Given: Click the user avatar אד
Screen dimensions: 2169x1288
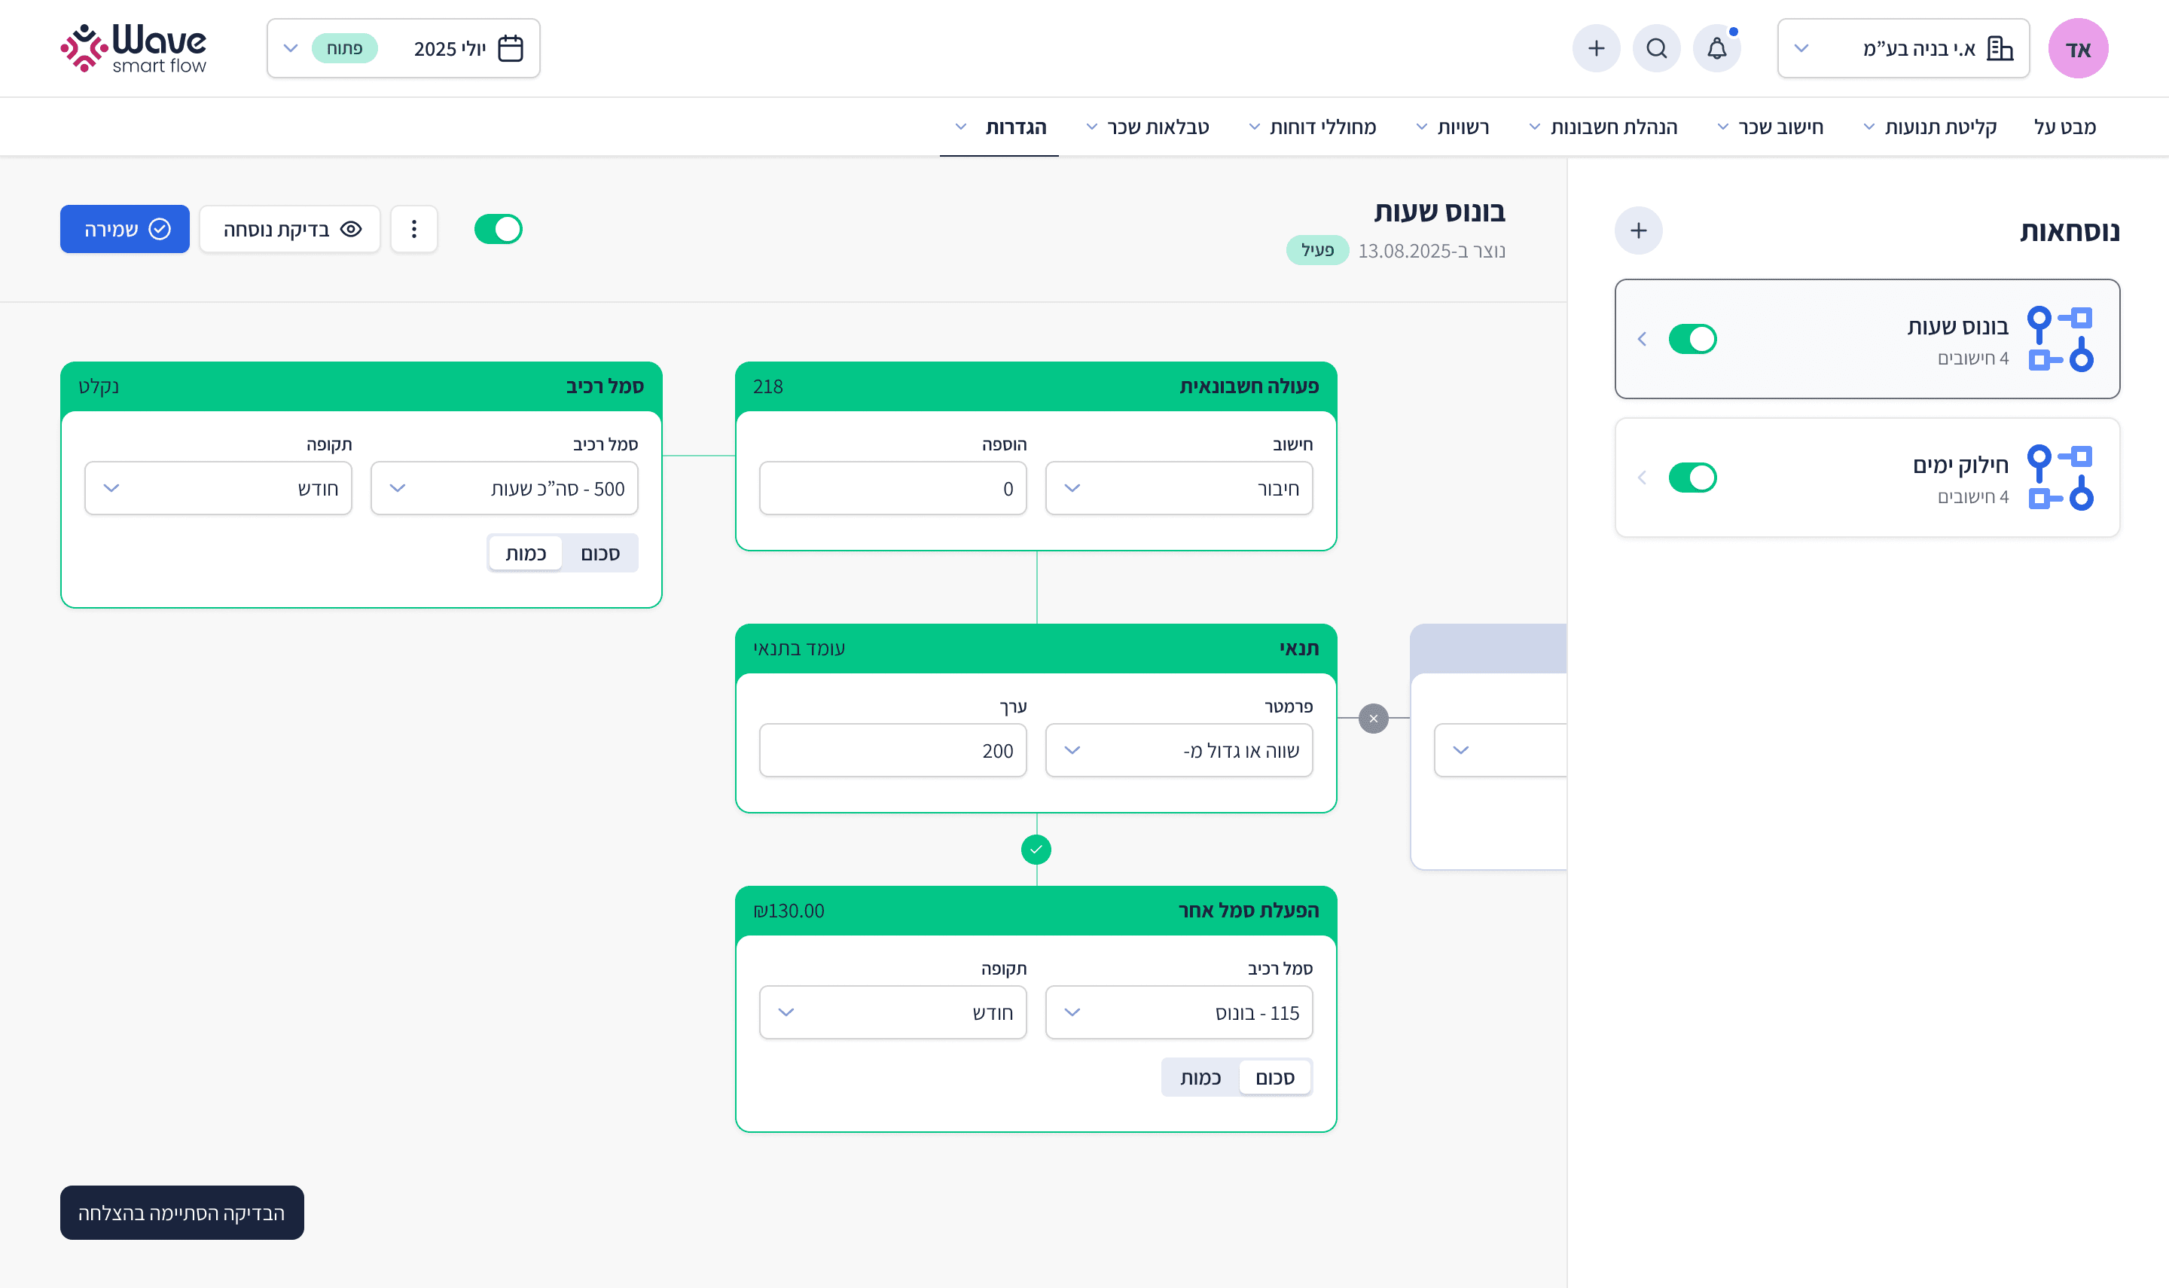Looking at the screenshot, I should pyautogui.click(x=2078, y=49).
